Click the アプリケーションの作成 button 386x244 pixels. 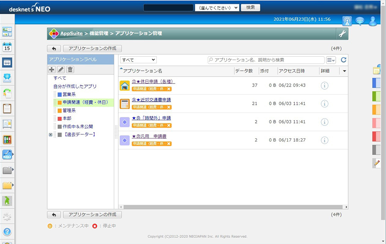point(92,48)
